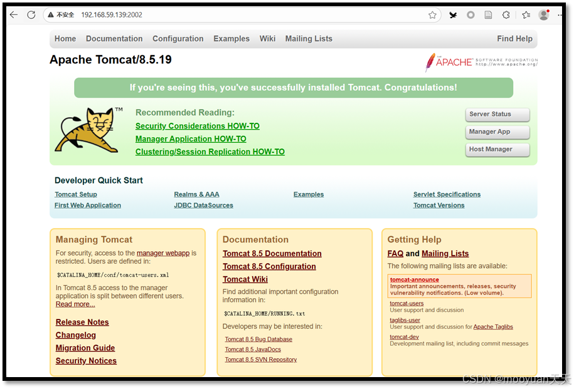
Task: Click the Manager App button
Action: coord(497,132)
